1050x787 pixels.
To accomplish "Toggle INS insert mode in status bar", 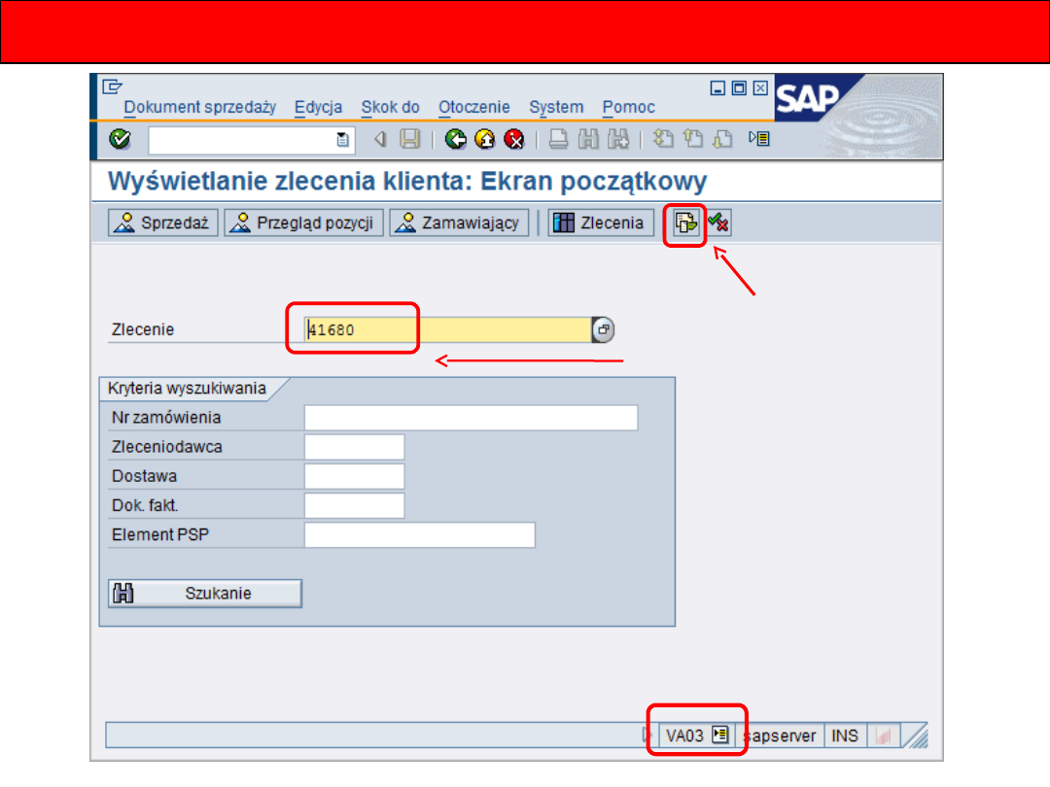I will [844, 736].
